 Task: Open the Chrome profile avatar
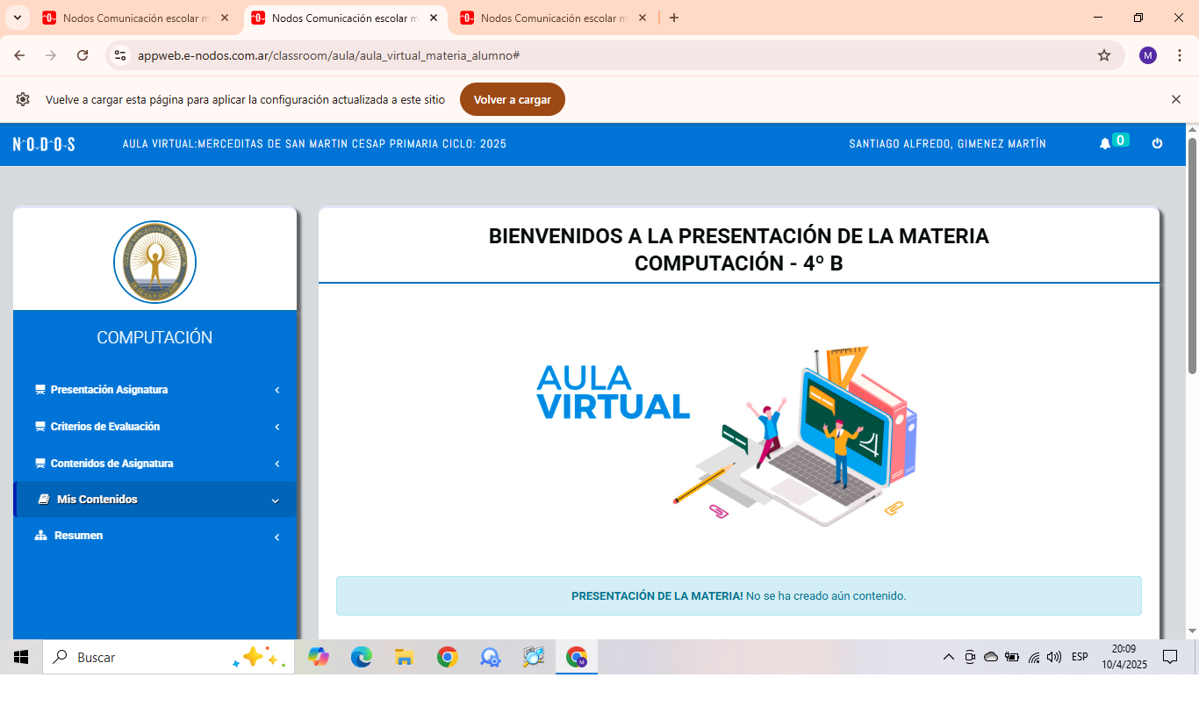pyautogui.click(x=1147, y=55)
